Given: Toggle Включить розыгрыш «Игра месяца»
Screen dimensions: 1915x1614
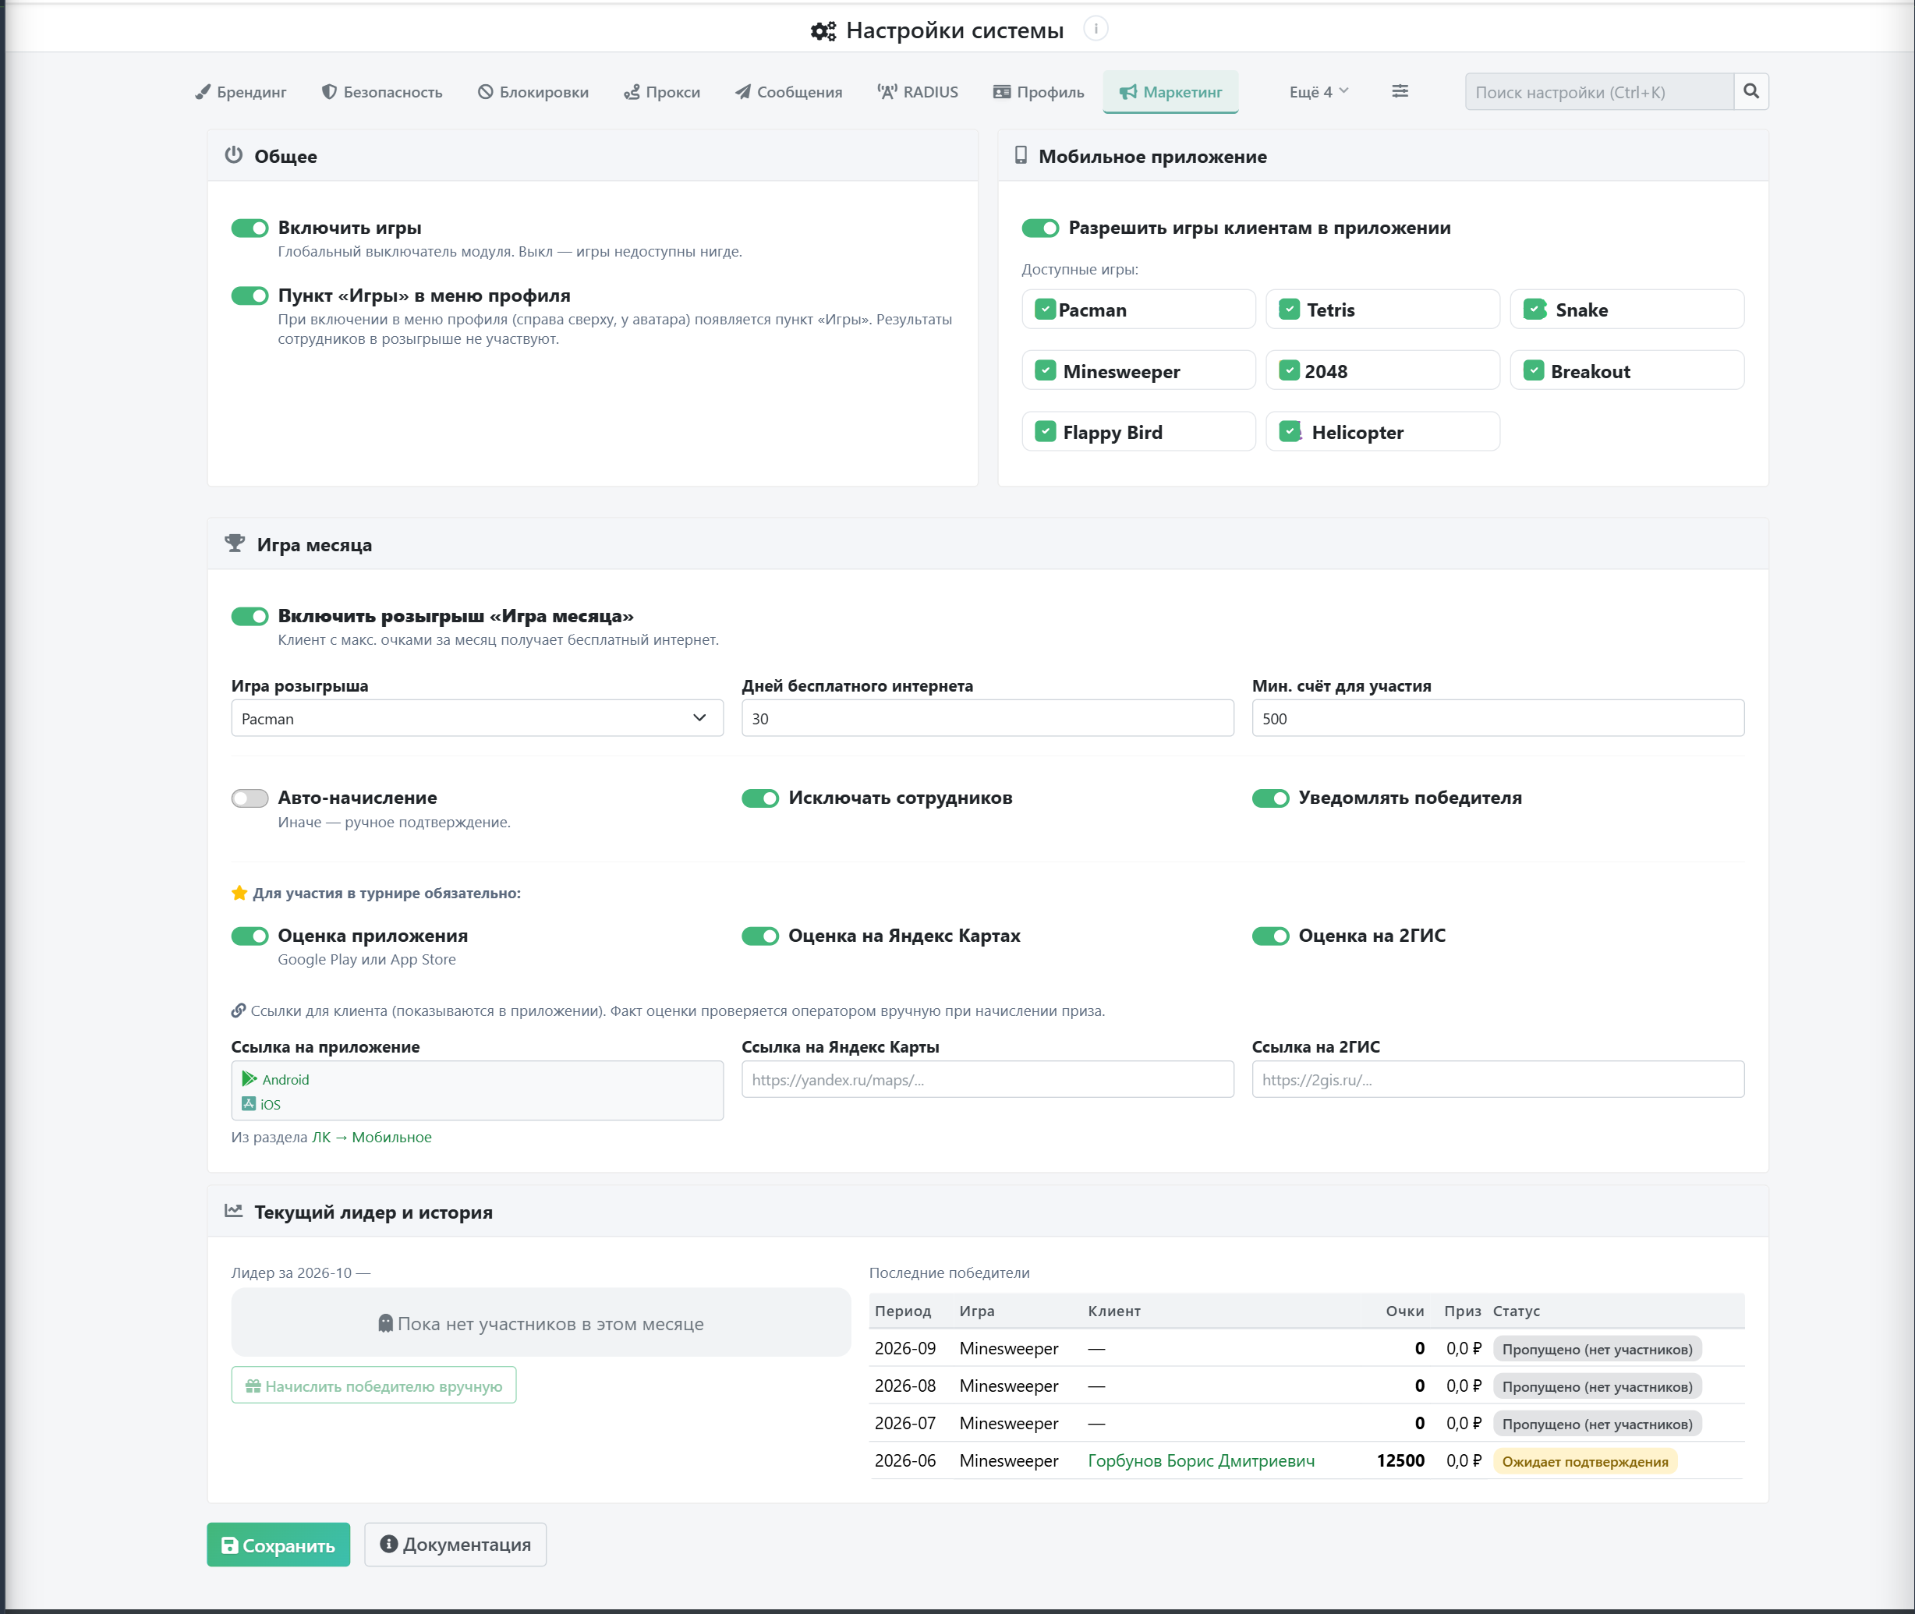Looking at the screenshot, I should coord(250,616).
